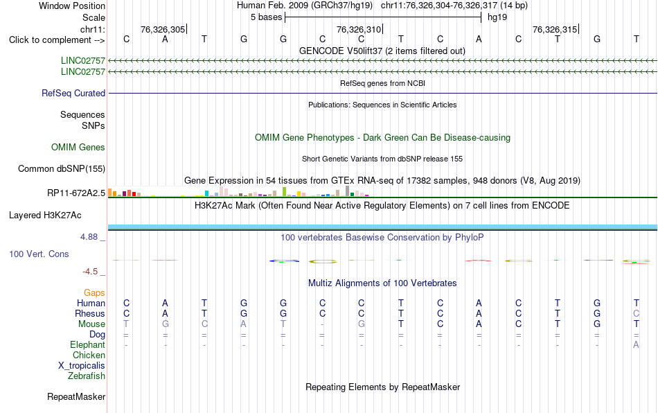The width and height of the screenshot is (658, 413).
Task: Click the dark blue RefSeq Curated gene line
Action: coord(382,93)
